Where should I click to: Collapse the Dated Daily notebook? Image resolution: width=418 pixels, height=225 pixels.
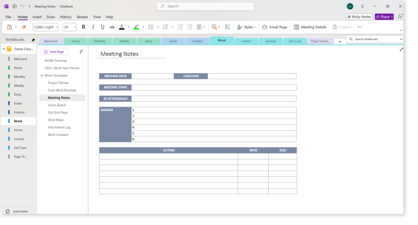[4, 49]
